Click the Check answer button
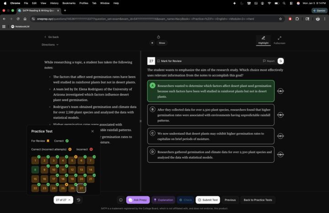Image resolution: width=329 pixels, height=213 pixels. (186, 200)
